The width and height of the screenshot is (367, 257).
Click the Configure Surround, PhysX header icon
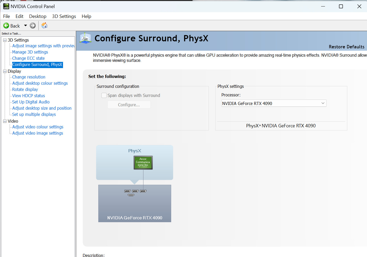[85, 38]
